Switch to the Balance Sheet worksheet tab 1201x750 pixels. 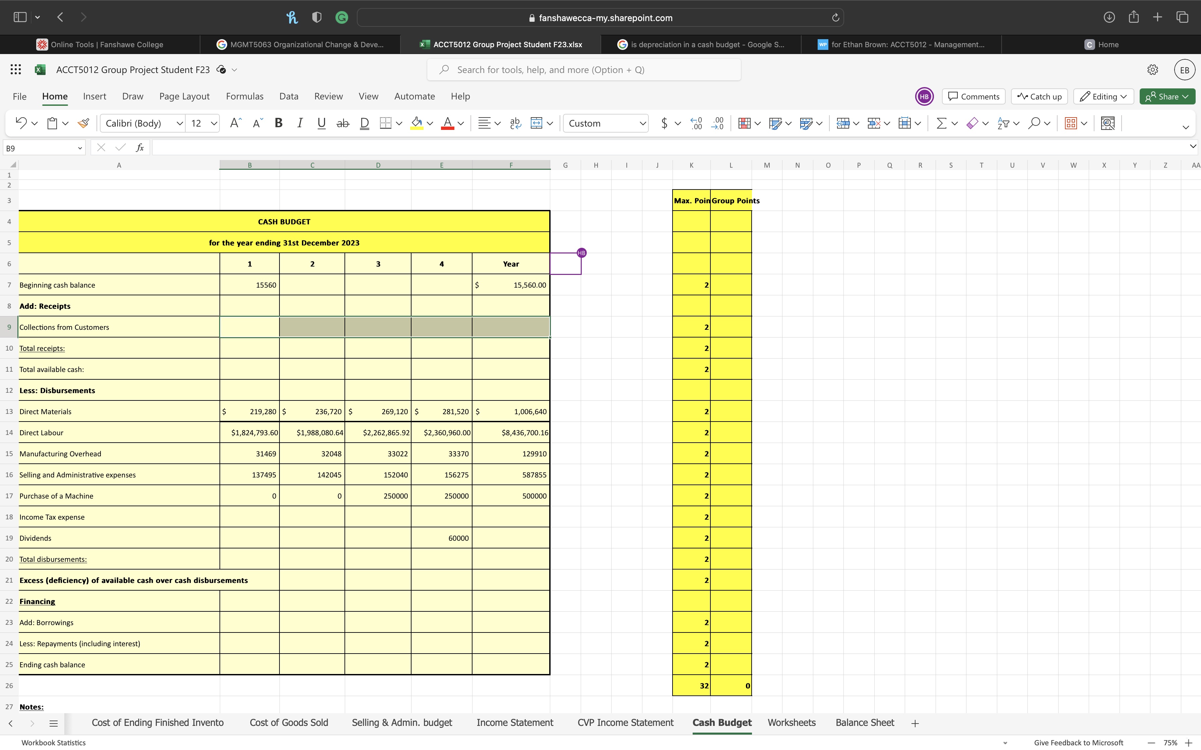(865, 723)
